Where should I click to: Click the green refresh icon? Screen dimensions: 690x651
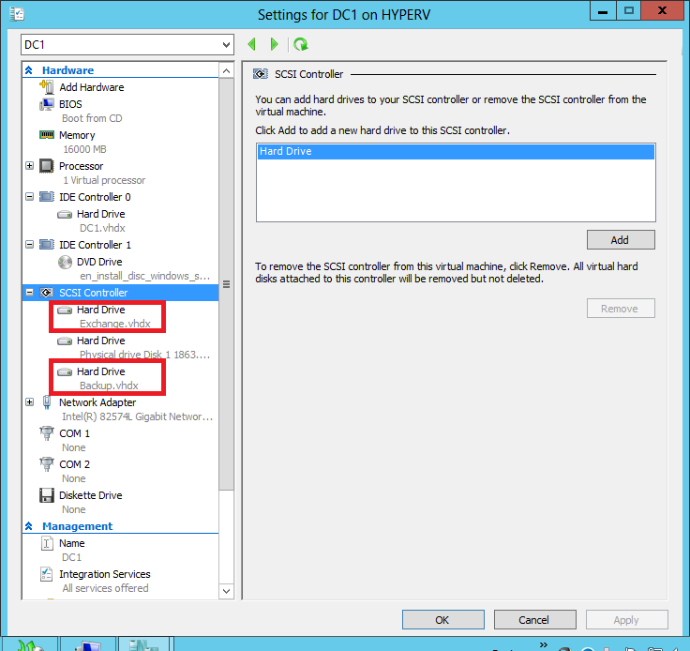(x=301, y=44)
